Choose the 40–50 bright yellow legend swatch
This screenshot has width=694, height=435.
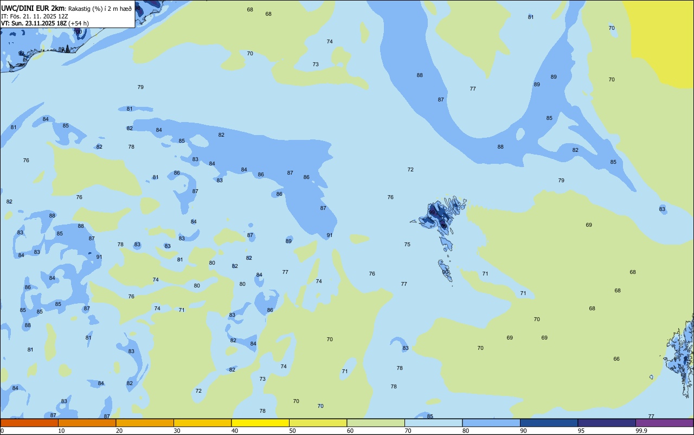pyautogui.click(x=260, y=423)
